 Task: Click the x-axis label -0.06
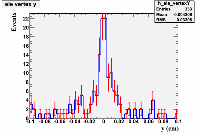tap(59, 121)
